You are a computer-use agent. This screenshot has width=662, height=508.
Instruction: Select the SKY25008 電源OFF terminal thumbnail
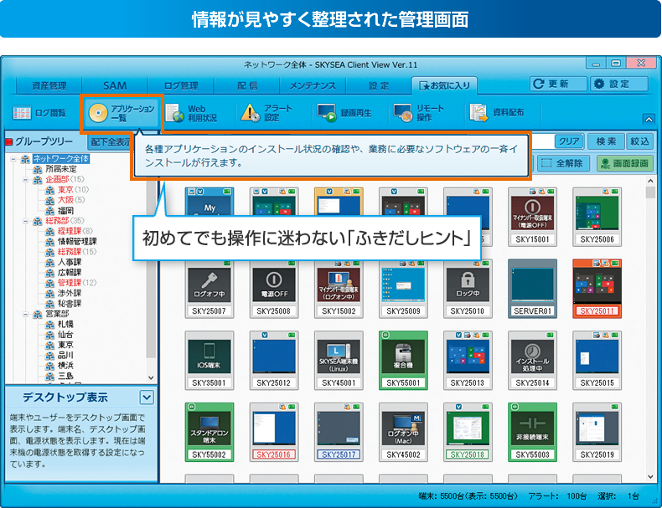tap(273, 289)
